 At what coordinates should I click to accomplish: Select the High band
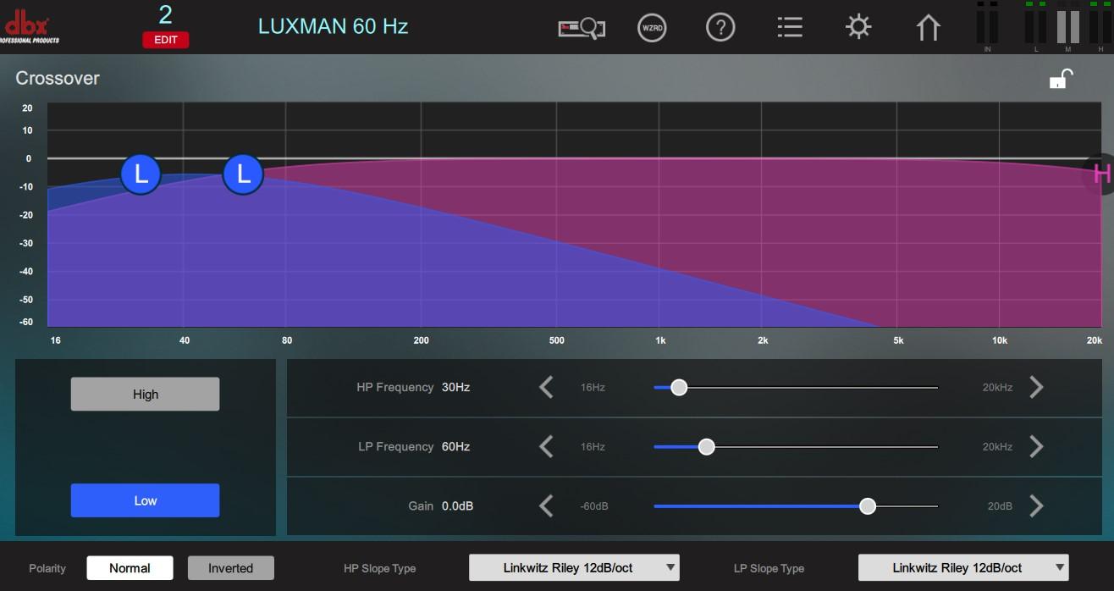point(145,395)
